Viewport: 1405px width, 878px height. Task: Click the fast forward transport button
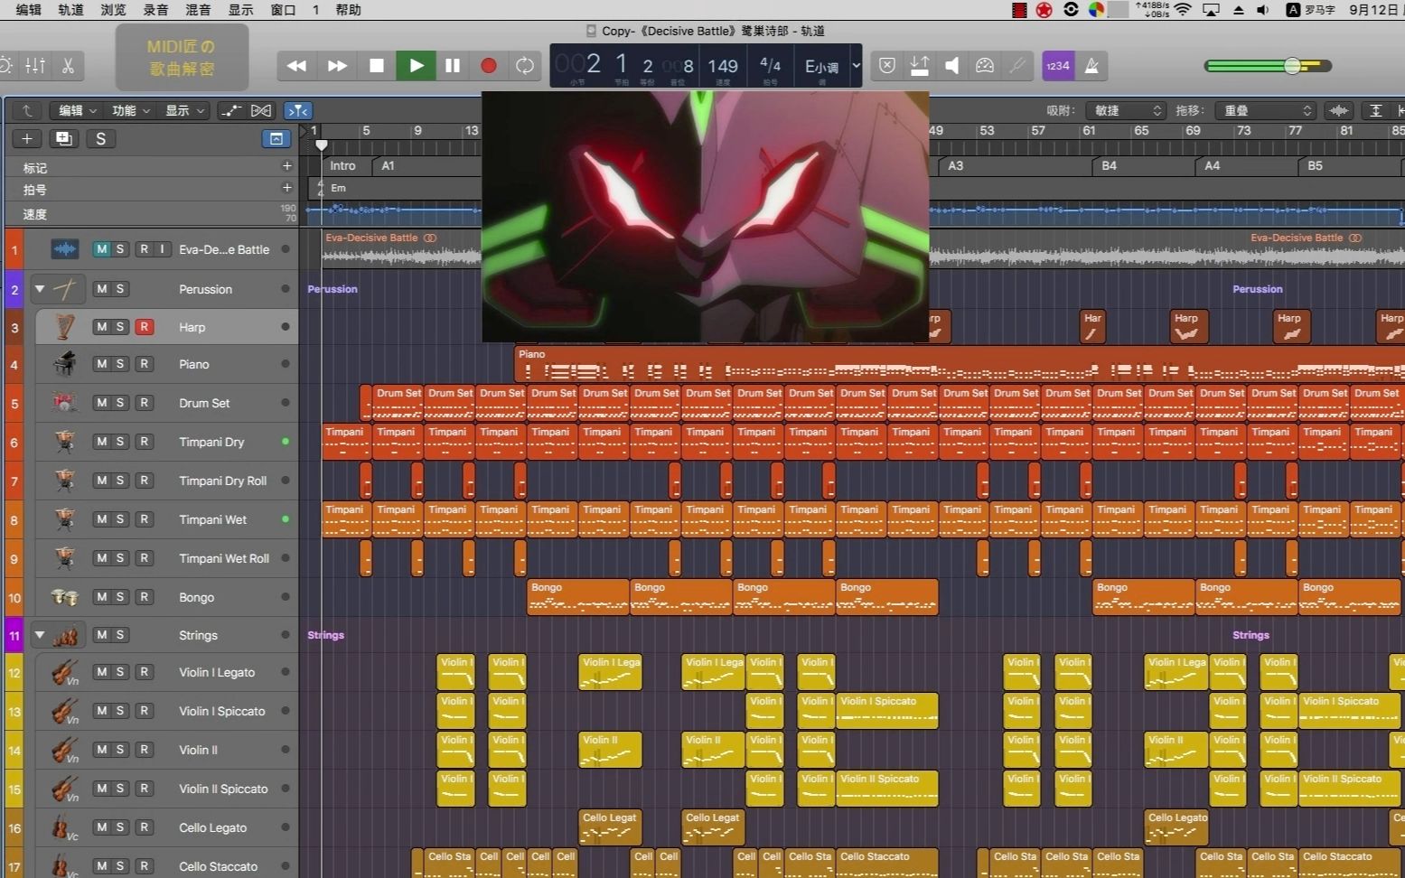click(337, 65)
